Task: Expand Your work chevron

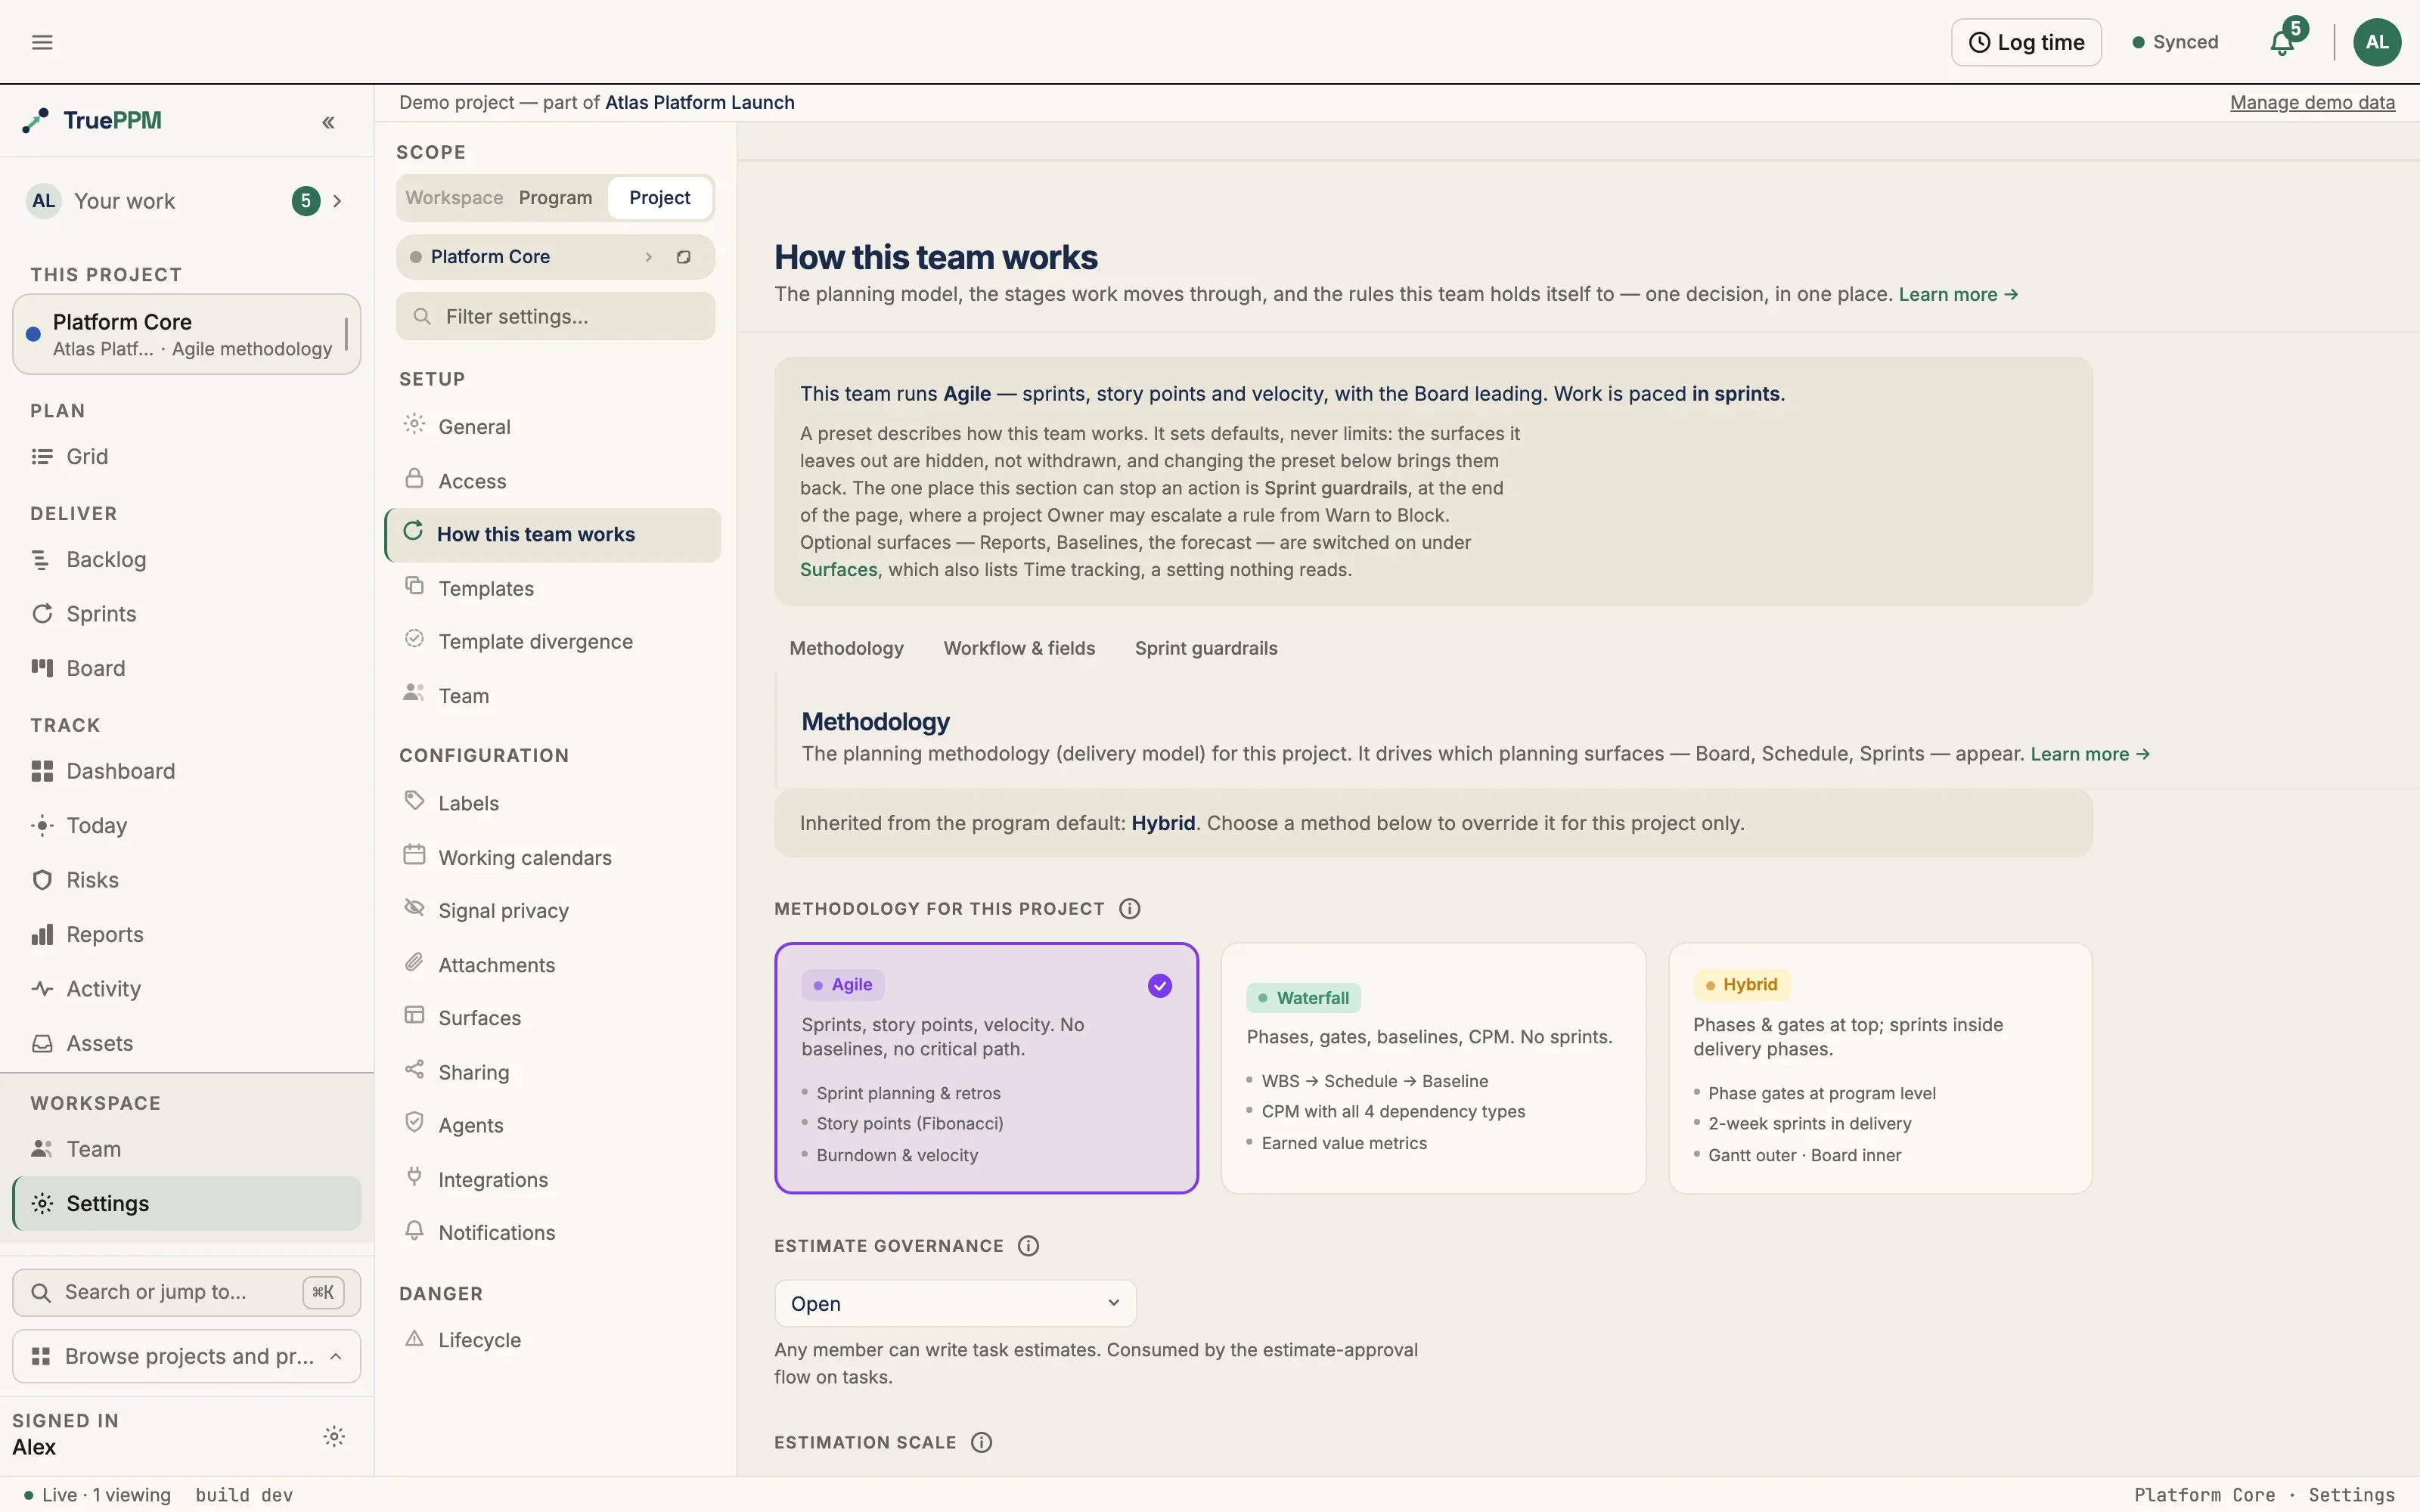Action: coord(338,201)
